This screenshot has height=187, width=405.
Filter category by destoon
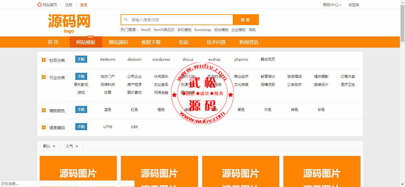tap(134, 59)
